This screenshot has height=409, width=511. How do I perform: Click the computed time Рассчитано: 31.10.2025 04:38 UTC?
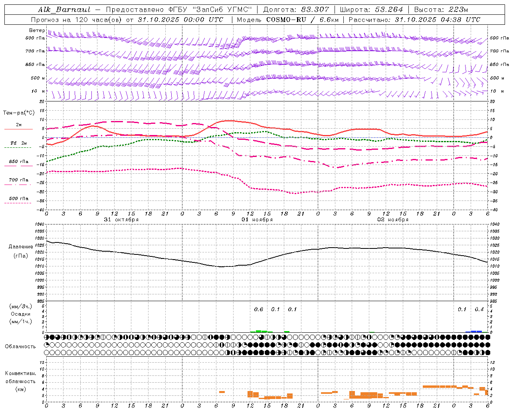click(414, 20)
